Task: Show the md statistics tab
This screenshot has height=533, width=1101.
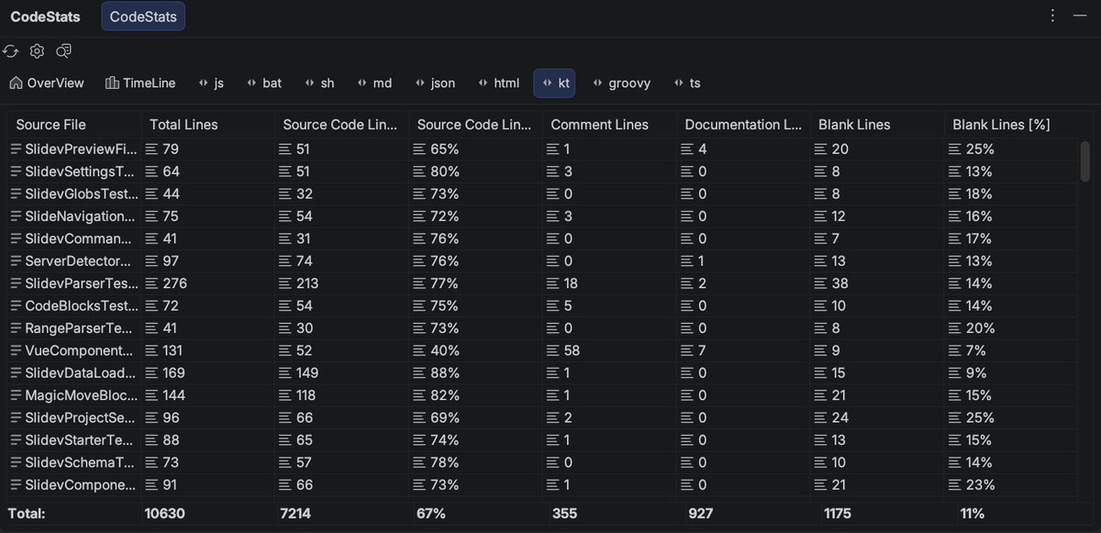Action: pyautogui.click(x=374, y=83)
